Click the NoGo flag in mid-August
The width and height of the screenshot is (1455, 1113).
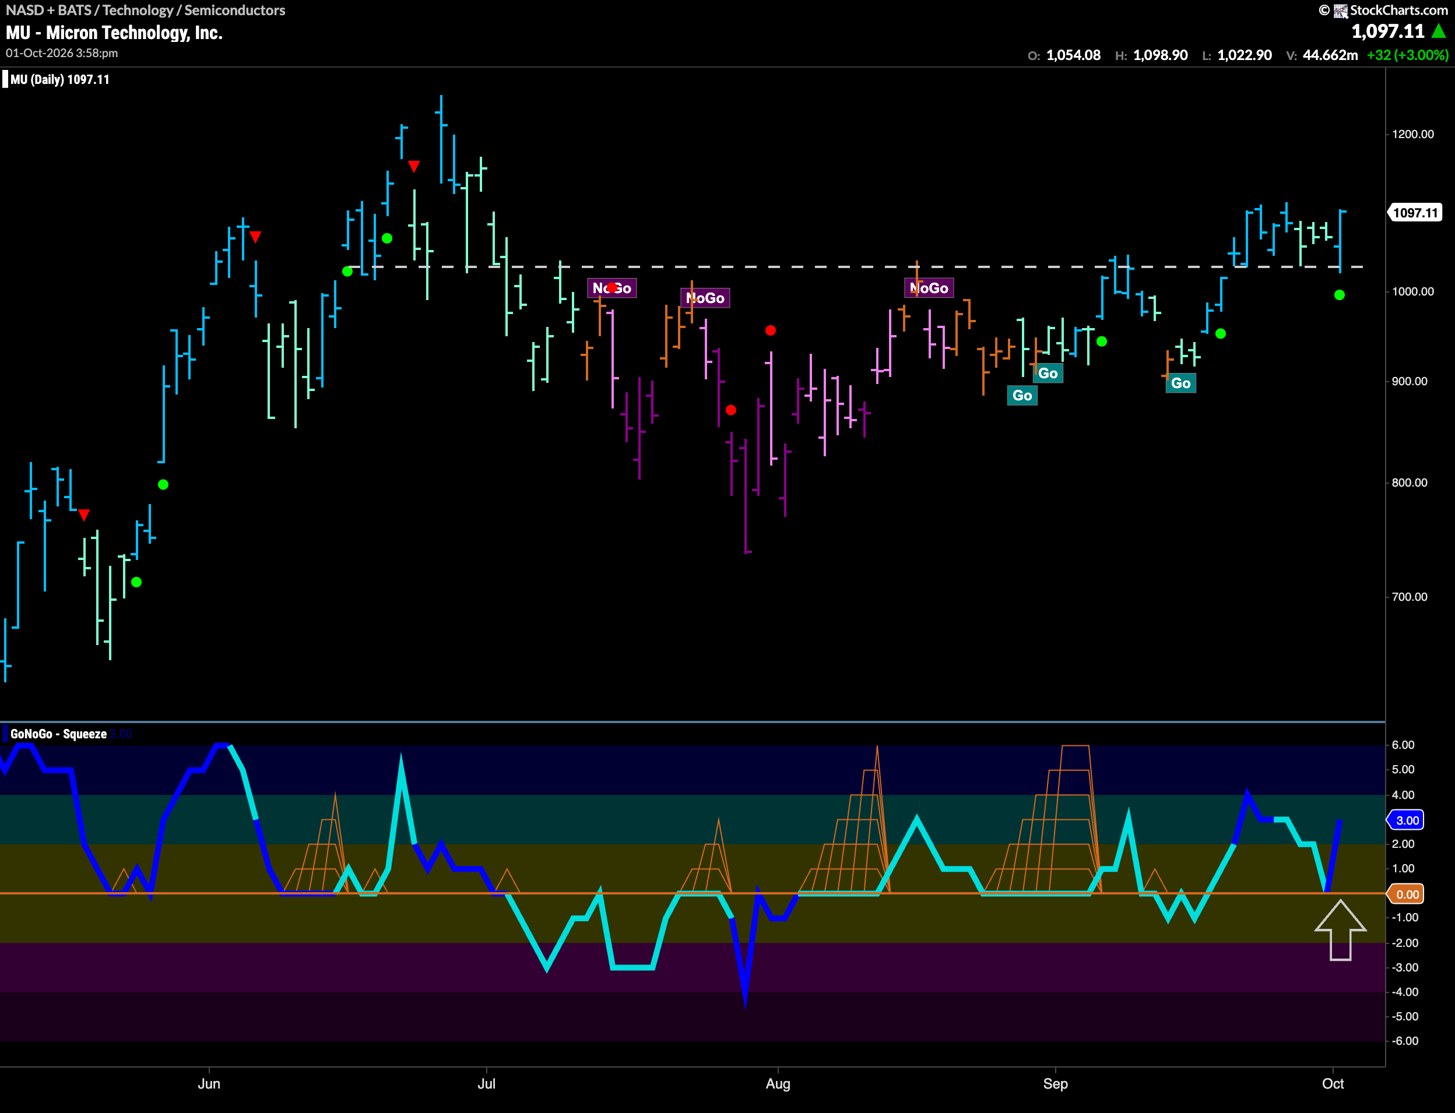point(929,287)
